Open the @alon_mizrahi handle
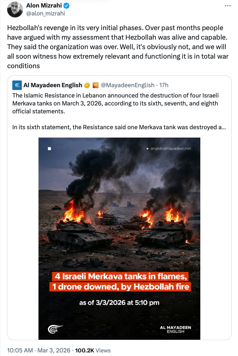Image resolution: width=238 pixels, height=356 pixels. [x=46, y=13]
